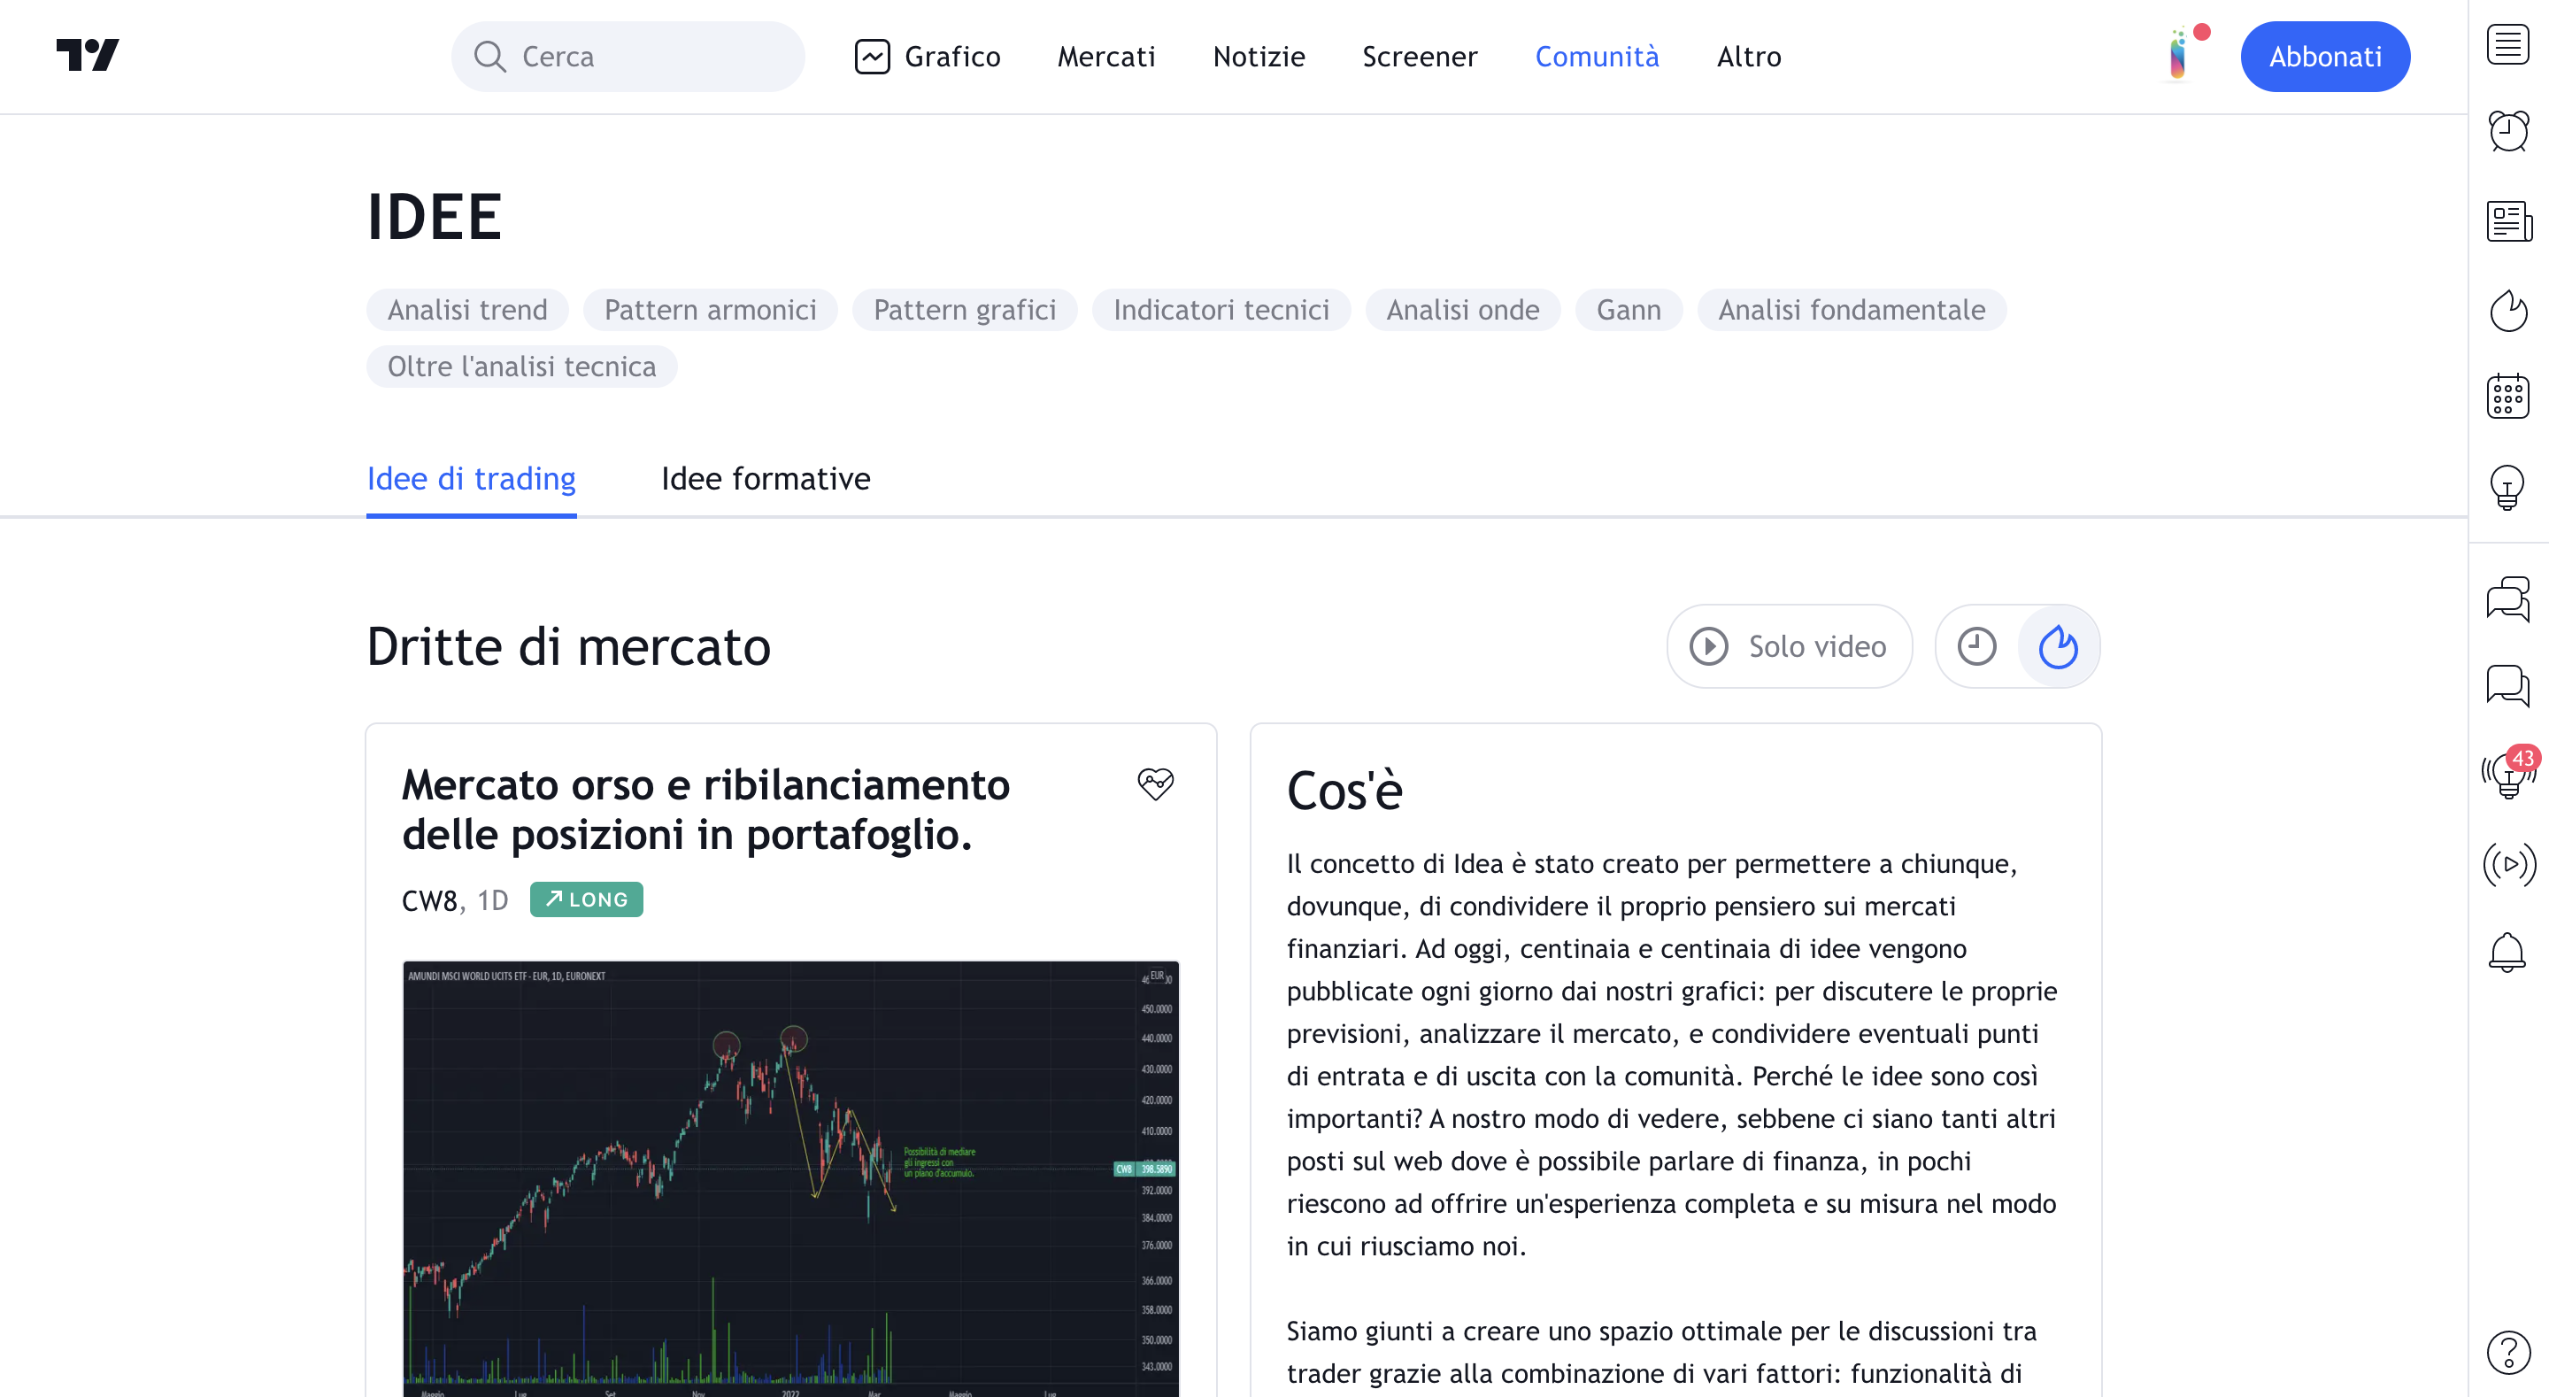Open the notifications bell icon
Viewport: 2549px width, 1397px height.
(2507, 952)
